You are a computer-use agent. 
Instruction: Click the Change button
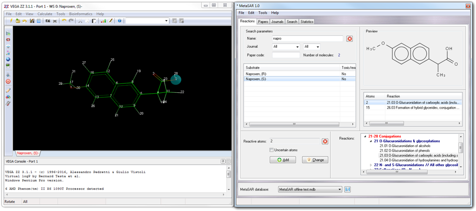(315, 160)
